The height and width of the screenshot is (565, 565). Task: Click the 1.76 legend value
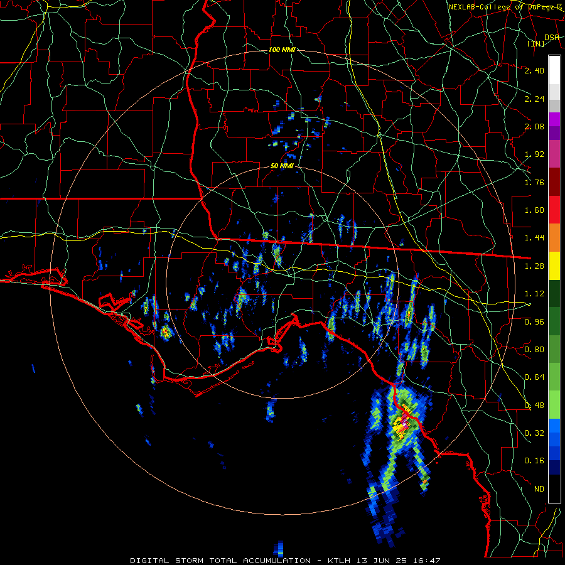(x=534, y=182)
